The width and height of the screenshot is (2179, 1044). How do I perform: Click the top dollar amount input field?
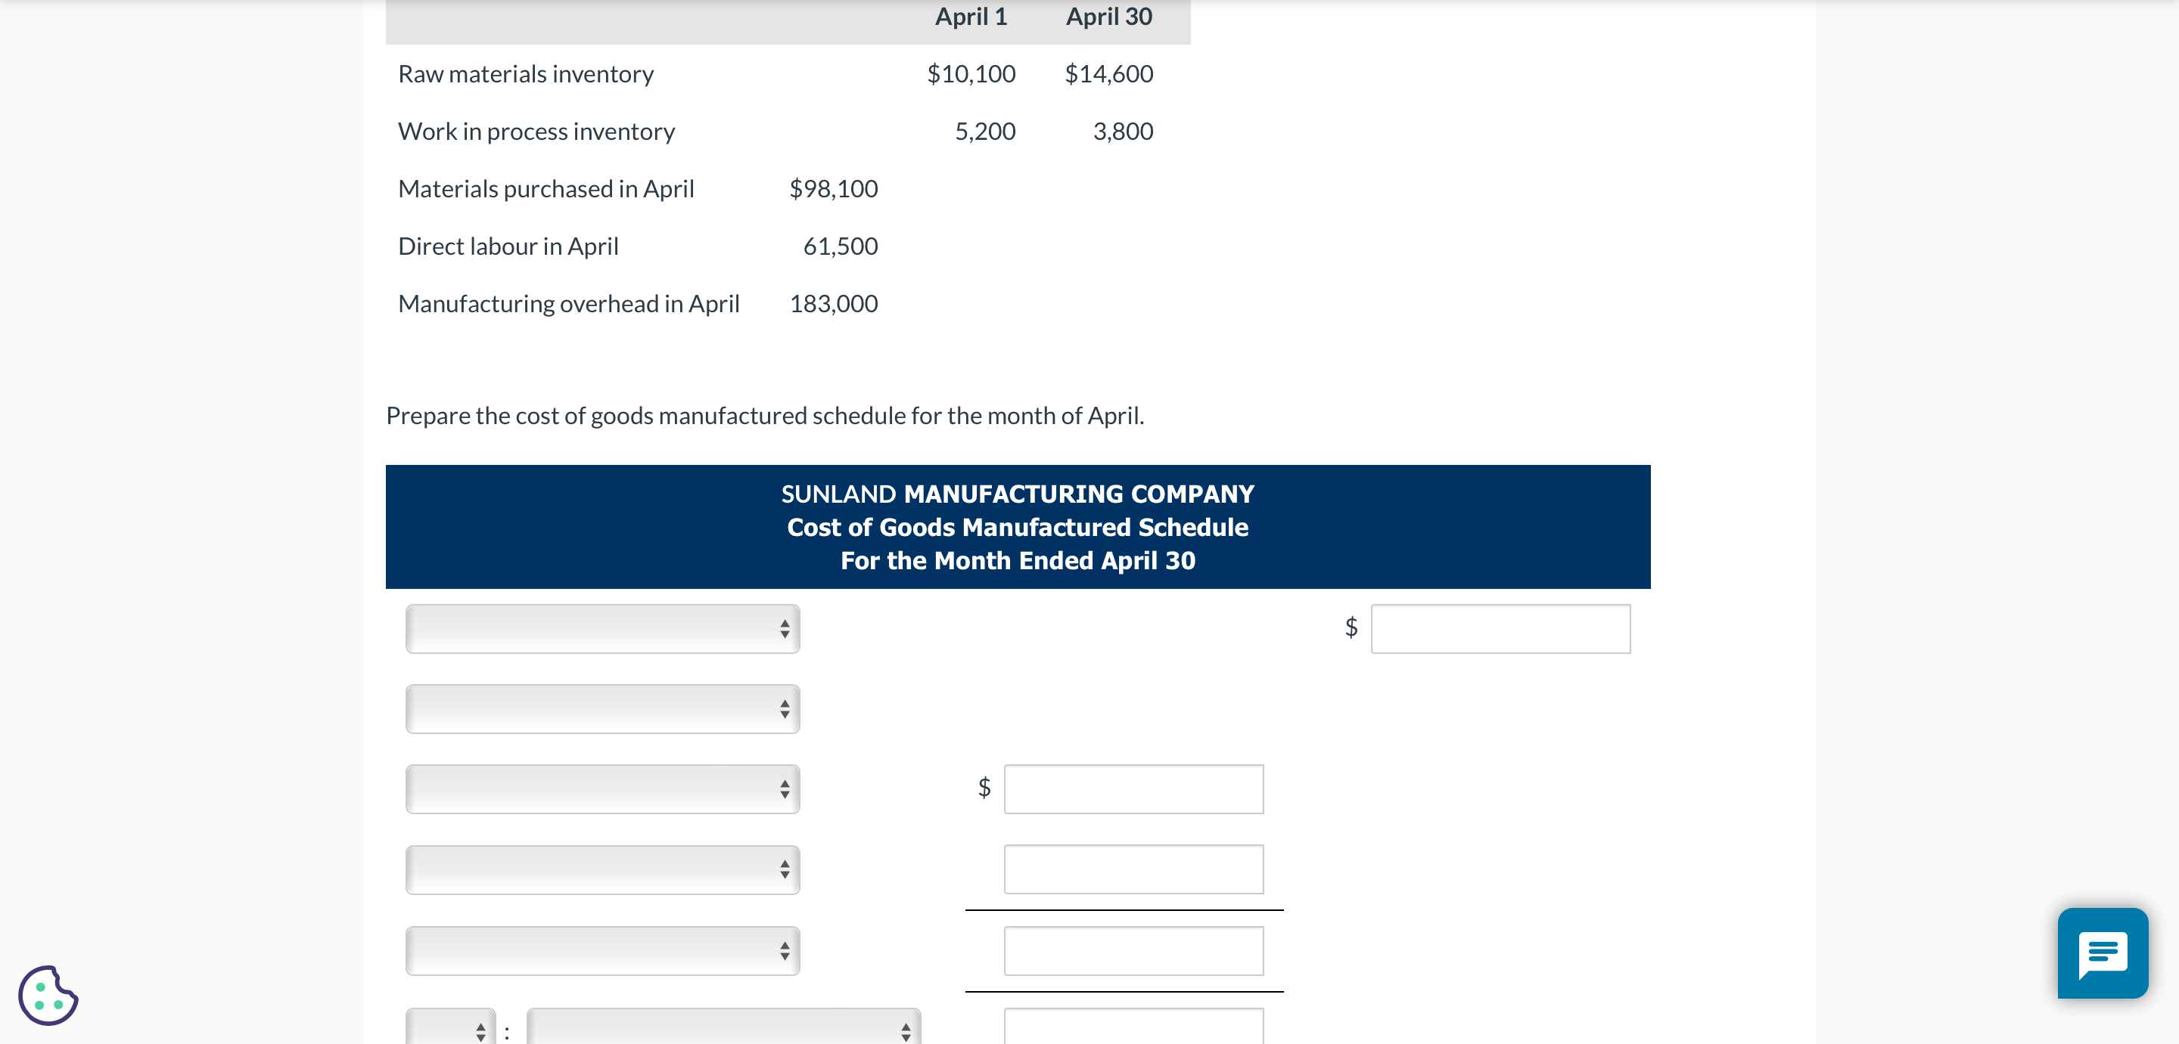coord(1500,629)
